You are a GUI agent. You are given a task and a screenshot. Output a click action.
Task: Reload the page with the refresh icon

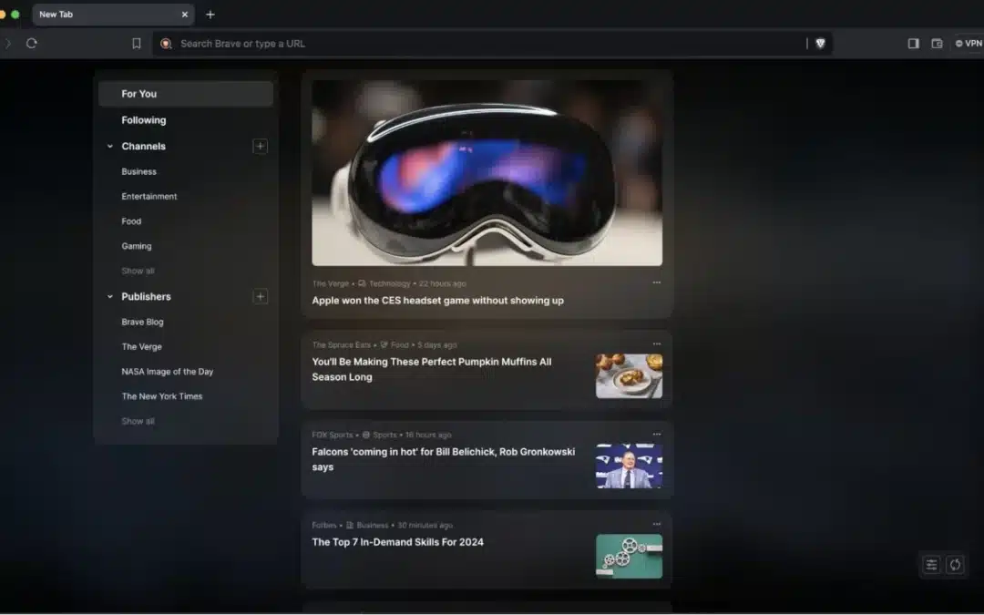click(x=32, y=44)
